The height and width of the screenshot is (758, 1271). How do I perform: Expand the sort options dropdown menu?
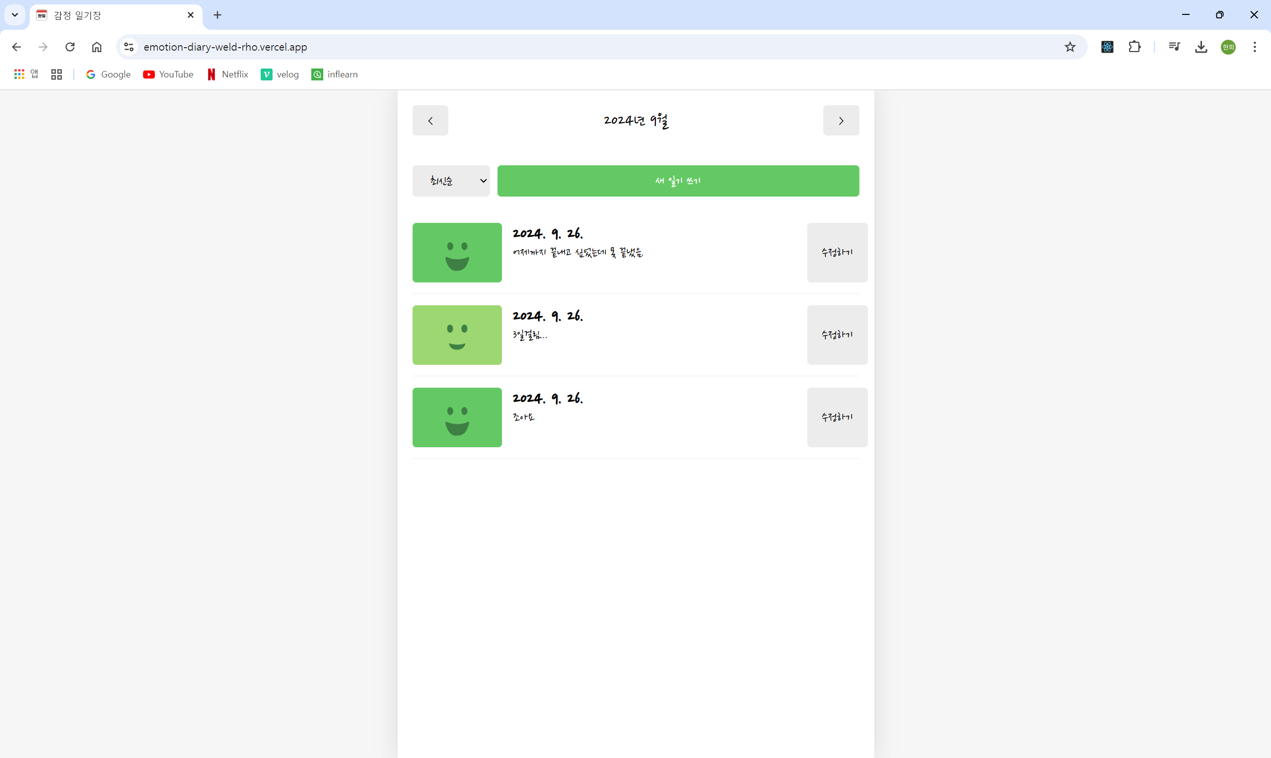(451, 181)
